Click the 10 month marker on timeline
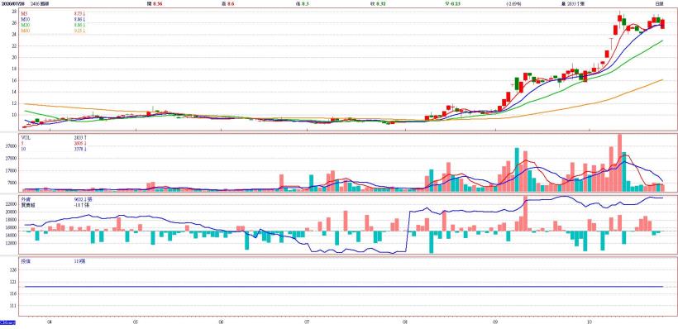 [x=589, y=322]
